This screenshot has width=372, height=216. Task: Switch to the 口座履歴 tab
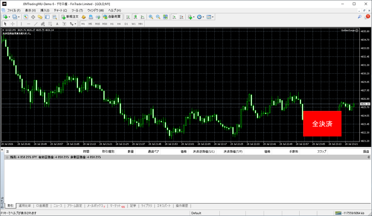42,206
